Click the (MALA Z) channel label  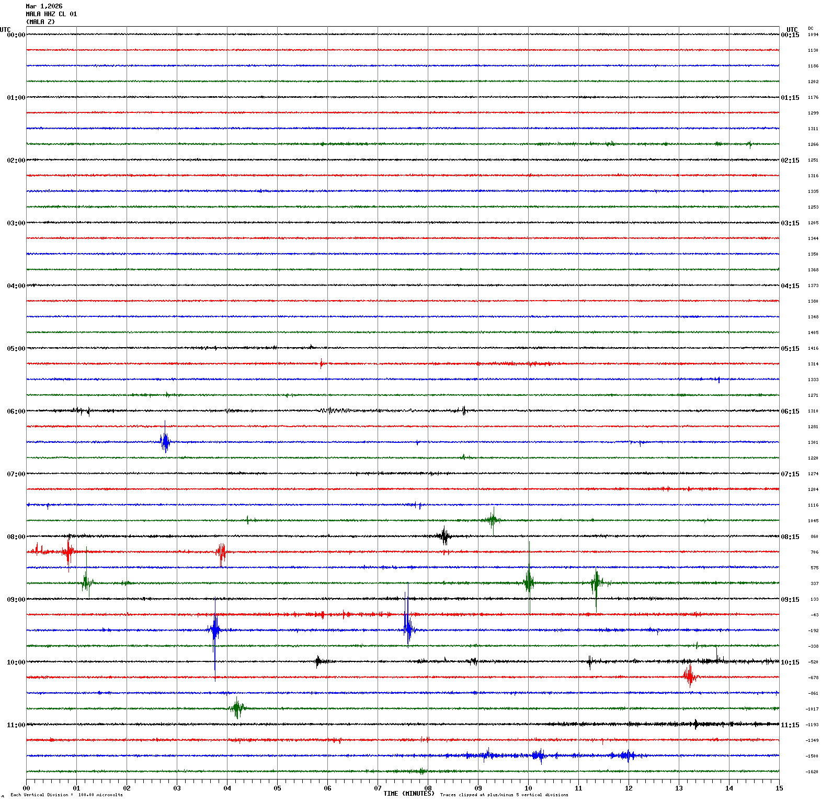(x=40, y=22)
